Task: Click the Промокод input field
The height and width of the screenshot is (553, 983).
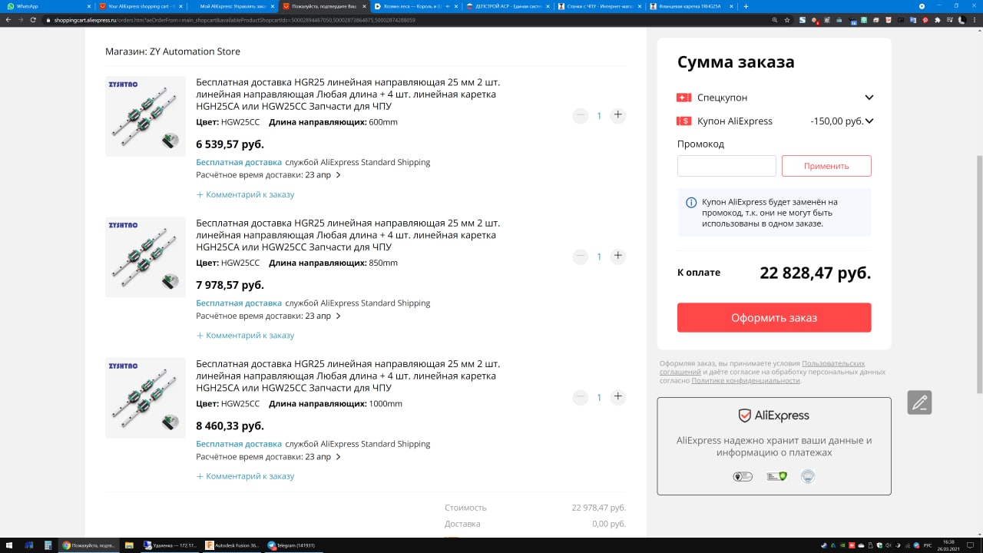Action: point(726,166)
